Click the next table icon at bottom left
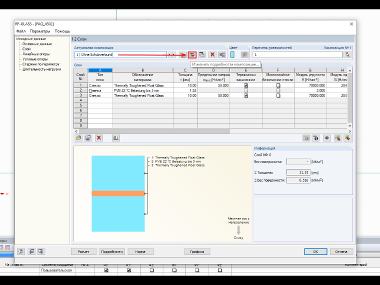Image resolution: width=380 pixels, height=285 pixels. click(x=41, y=251)
